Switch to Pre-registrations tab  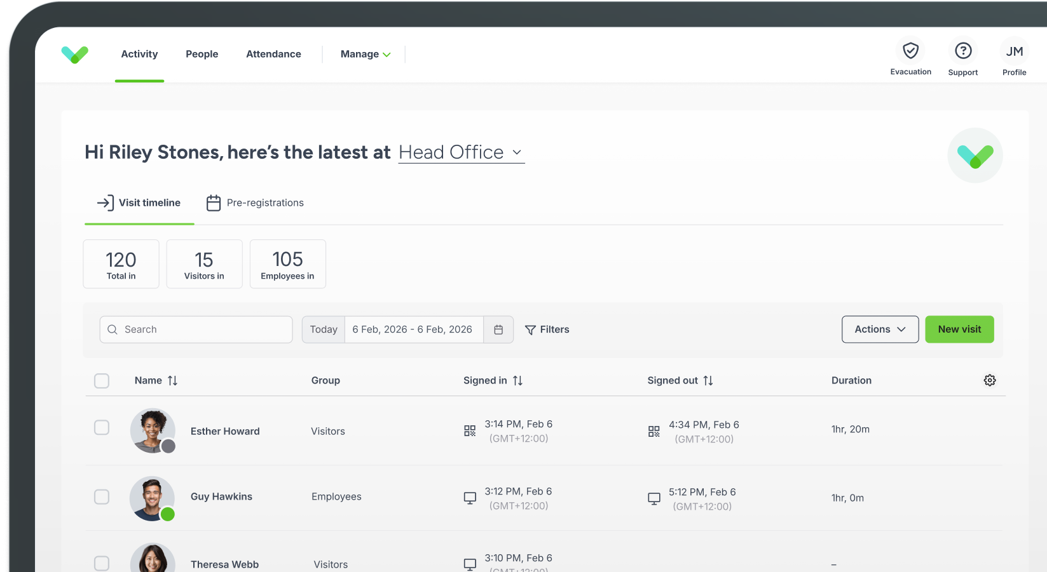[255, 203]
